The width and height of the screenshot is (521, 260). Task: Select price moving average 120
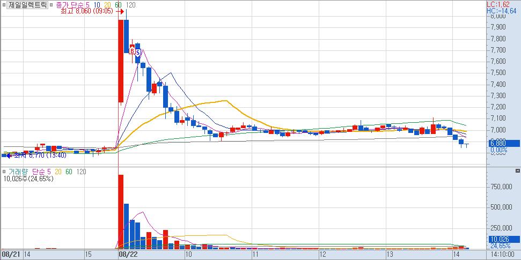(130, 5)
